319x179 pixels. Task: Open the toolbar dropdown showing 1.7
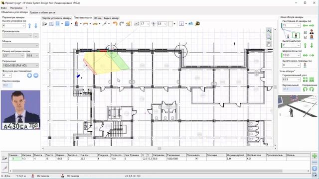click(148, 24)
